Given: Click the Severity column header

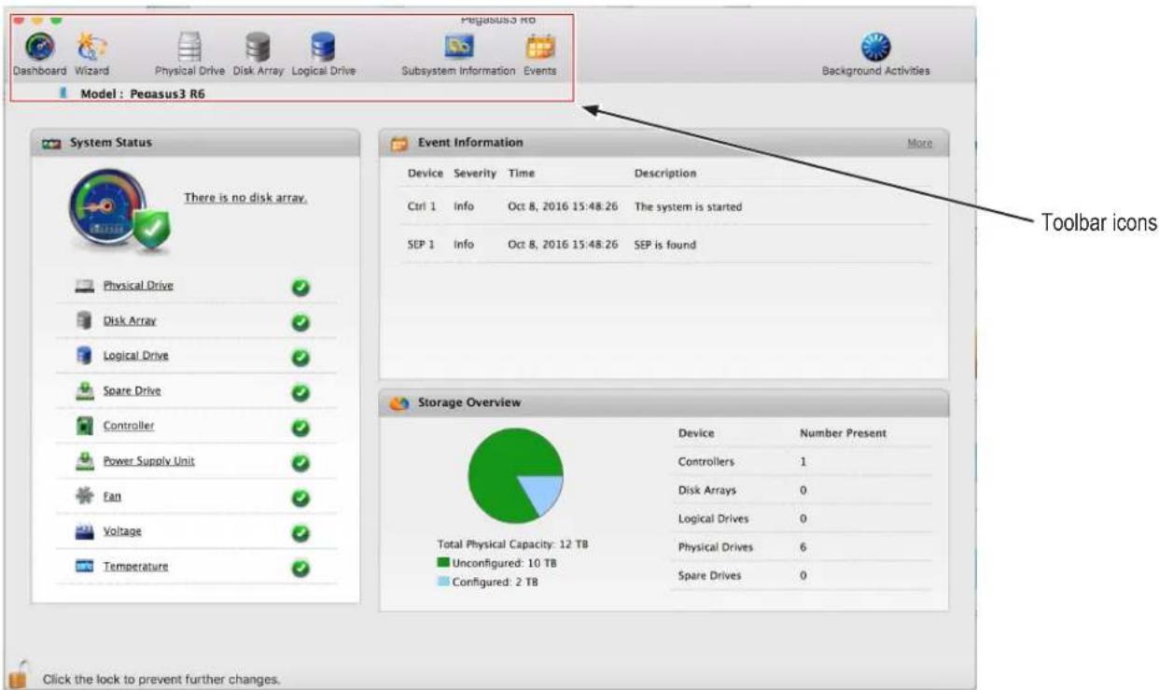Looking at the screenshot, I should (475, 174).
